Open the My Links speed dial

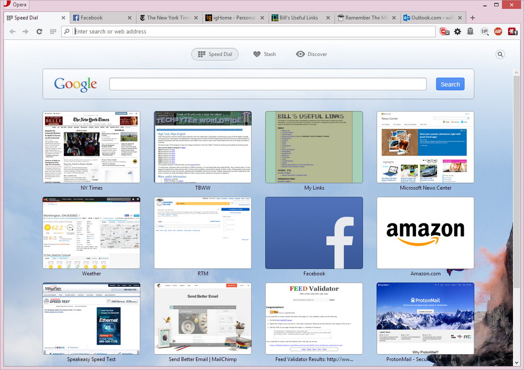tap(314, 147)
